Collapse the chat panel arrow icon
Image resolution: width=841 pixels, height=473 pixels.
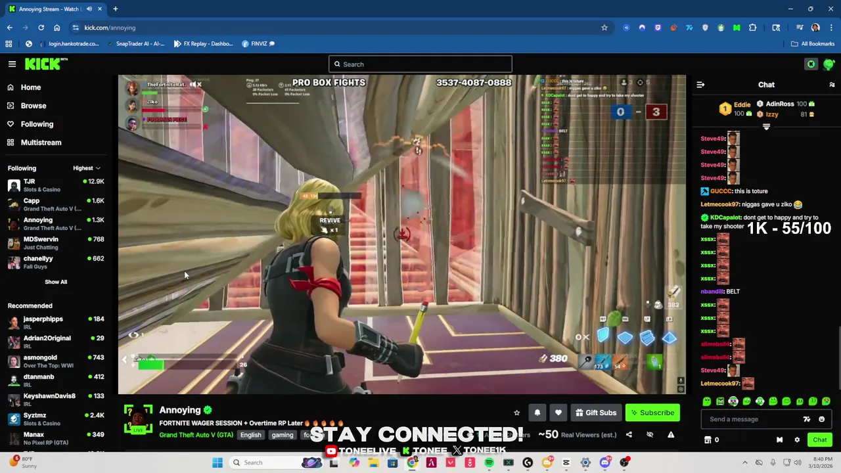point(700,85)
